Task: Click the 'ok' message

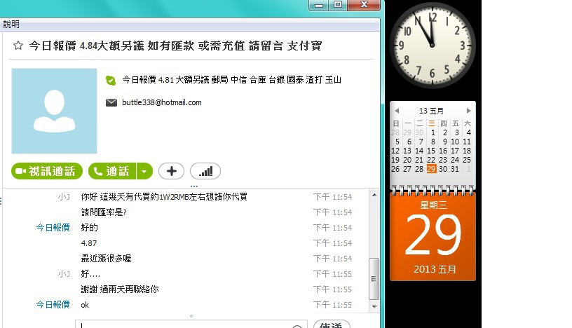Action: pos(85,305)
